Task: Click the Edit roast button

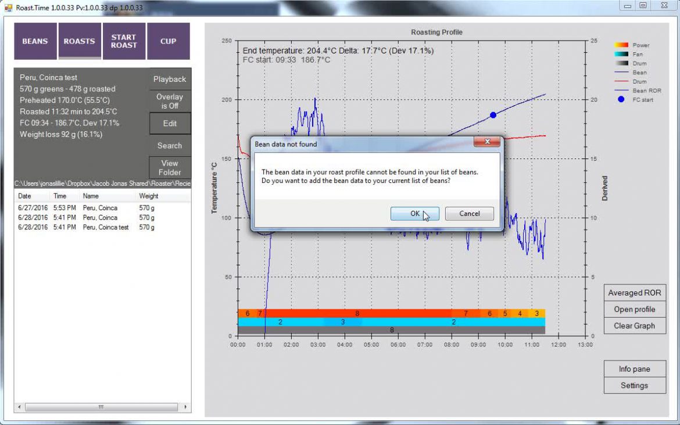Action: click(170, 124)
